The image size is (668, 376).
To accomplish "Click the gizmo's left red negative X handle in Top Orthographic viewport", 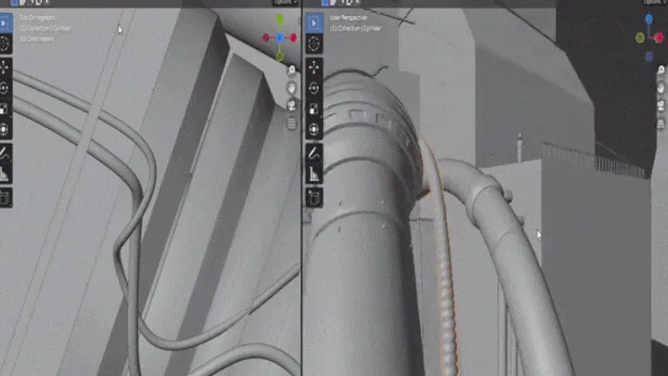I will [x=266, y=38].
